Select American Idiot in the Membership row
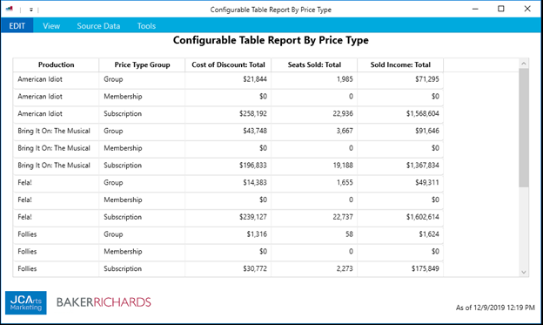Screen dimensions: 543x325 [40, 97]
